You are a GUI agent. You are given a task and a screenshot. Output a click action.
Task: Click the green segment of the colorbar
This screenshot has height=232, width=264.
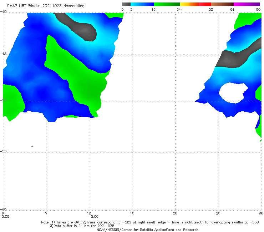(167, 4)
